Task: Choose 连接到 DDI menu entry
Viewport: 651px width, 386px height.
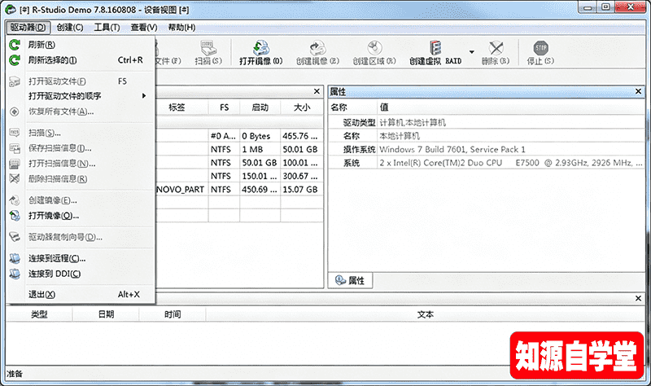Action: click(81, 274)
